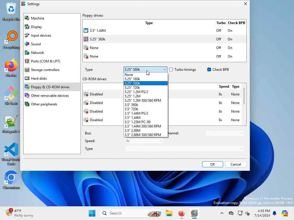294x220 pixels.
Task: Select the Display category icon
Action: (27, 27)
